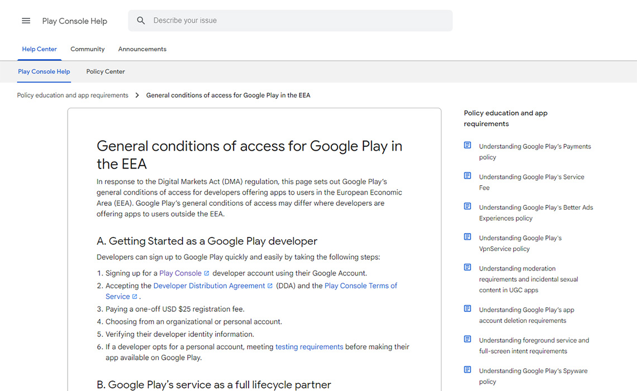Click the article icon beside VpnService policy
The width and height of the screenshot is (637, 391).
(x=468, y=236)
